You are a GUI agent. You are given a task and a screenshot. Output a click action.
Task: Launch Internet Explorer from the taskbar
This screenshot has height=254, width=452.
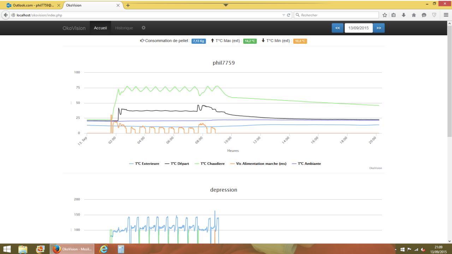[104, 249]
